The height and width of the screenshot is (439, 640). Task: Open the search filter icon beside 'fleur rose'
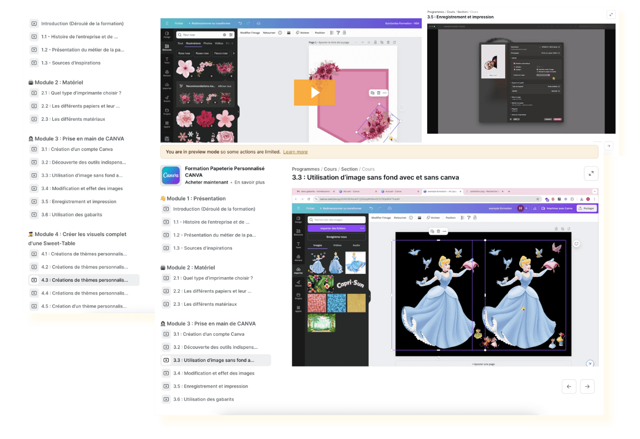tap(231, 35)
